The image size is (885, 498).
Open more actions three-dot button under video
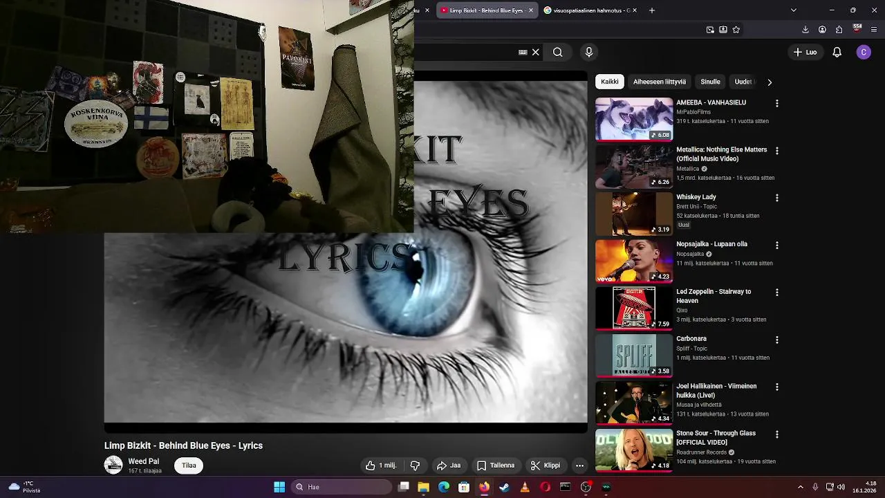(x=579, y=465)
